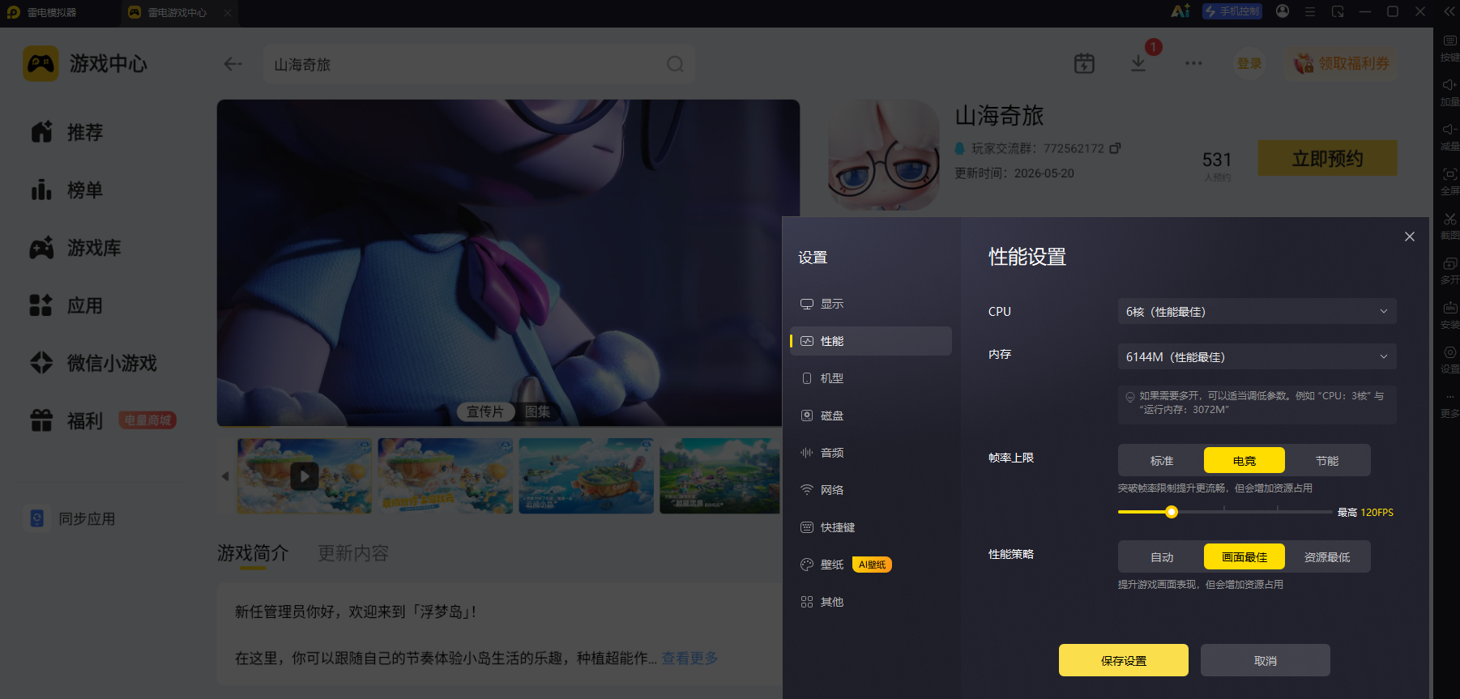The width and height of the screenshot is (1460, 699).
Task: Click the AI assistant icon in title bar
Action: pyautogui.click(x=1180, y=11)
